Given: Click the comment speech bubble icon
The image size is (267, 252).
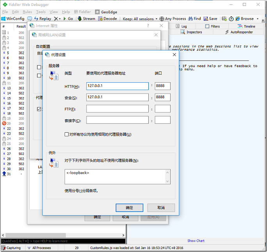Looking at the screenshot, I should (x=30, y=19).
